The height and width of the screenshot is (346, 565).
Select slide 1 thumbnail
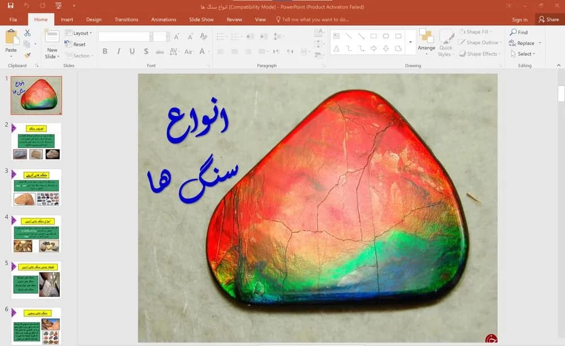click(36, 95)
